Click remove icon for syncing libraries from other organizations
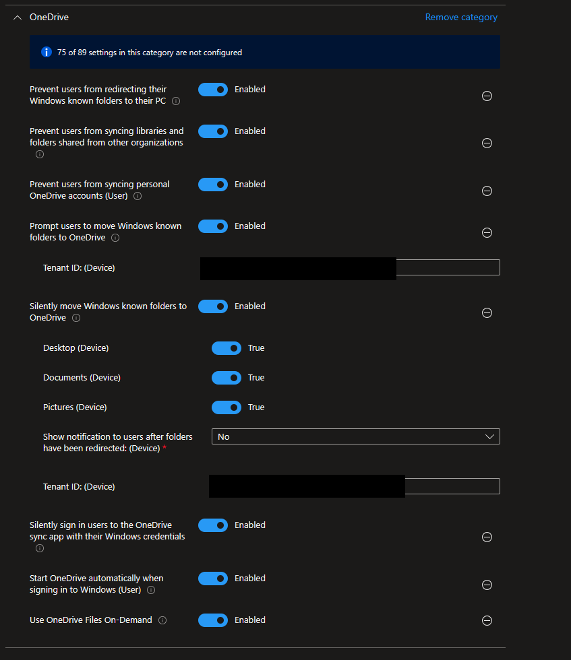Viewport: 571px width, 660px height. [x=487, y=143]
